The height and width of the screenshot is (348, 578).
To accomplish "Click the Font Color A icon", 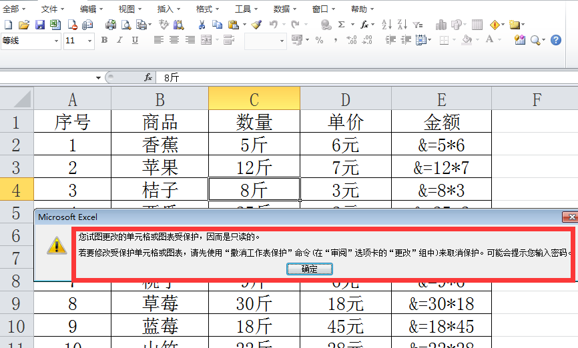I will 489,39.
